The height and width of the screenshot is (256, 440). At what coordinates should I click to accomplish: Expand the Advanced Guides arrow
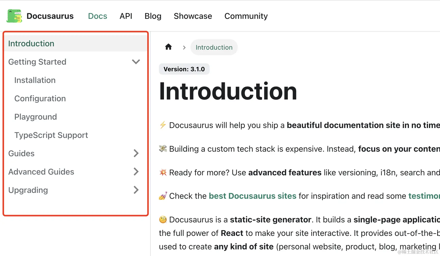(x=136, y=172)
